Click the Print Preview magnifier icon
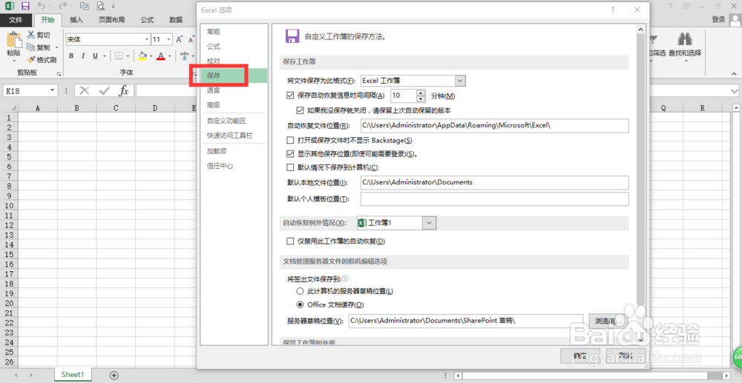This screenshot has height=383, width=742. coord(100,6)
